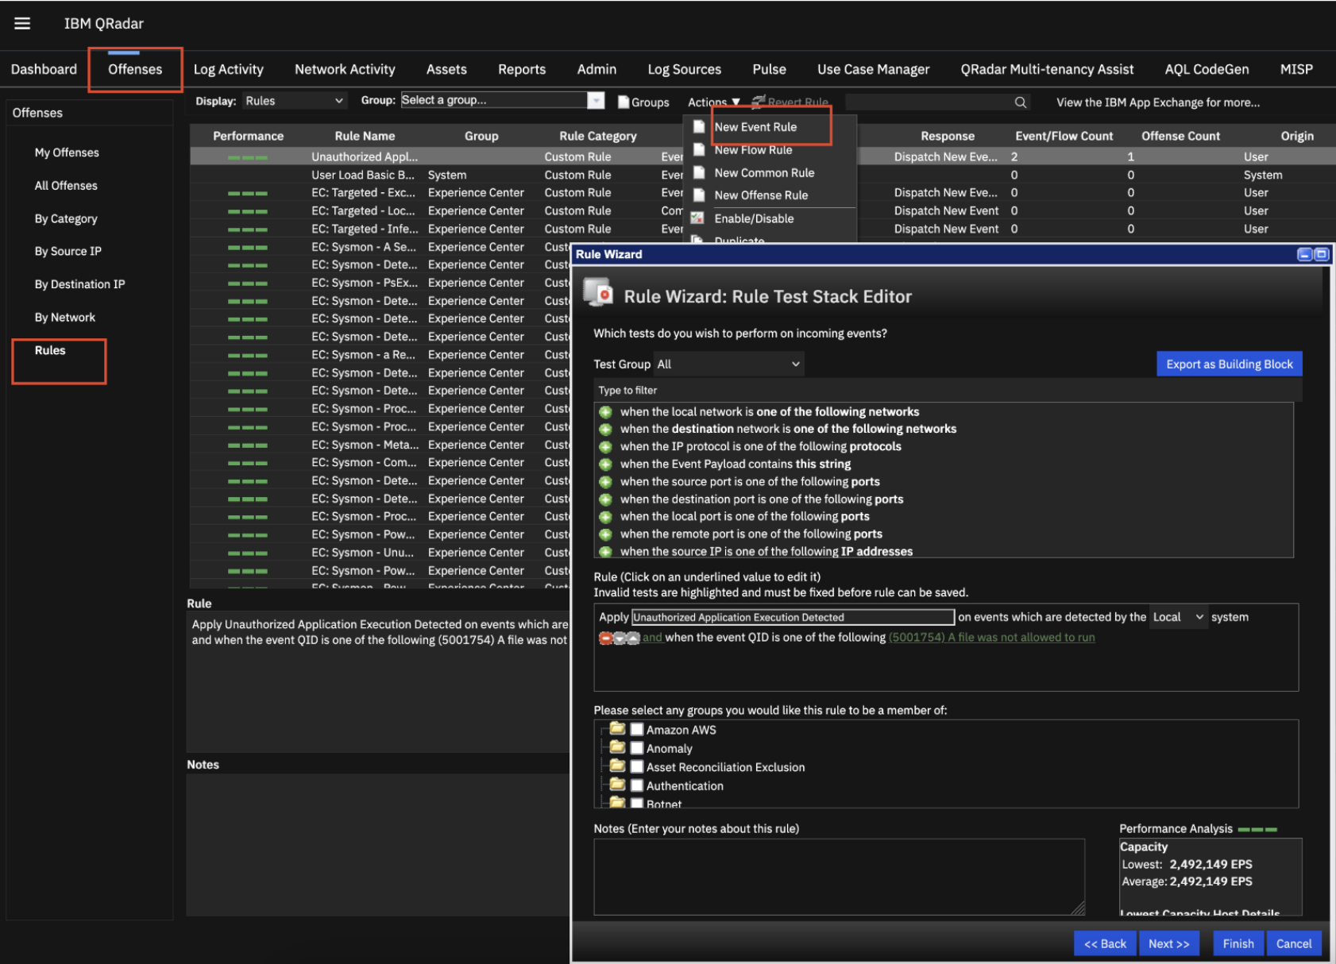Open group management via the Groups folder icon

coord(624,102)
